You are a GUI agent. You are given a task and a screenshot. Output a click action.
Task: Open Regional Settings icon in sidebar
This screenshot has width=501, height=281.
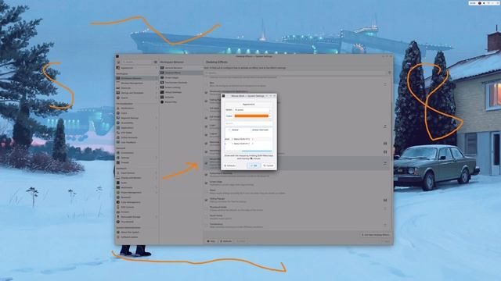[x=118, y=118]
